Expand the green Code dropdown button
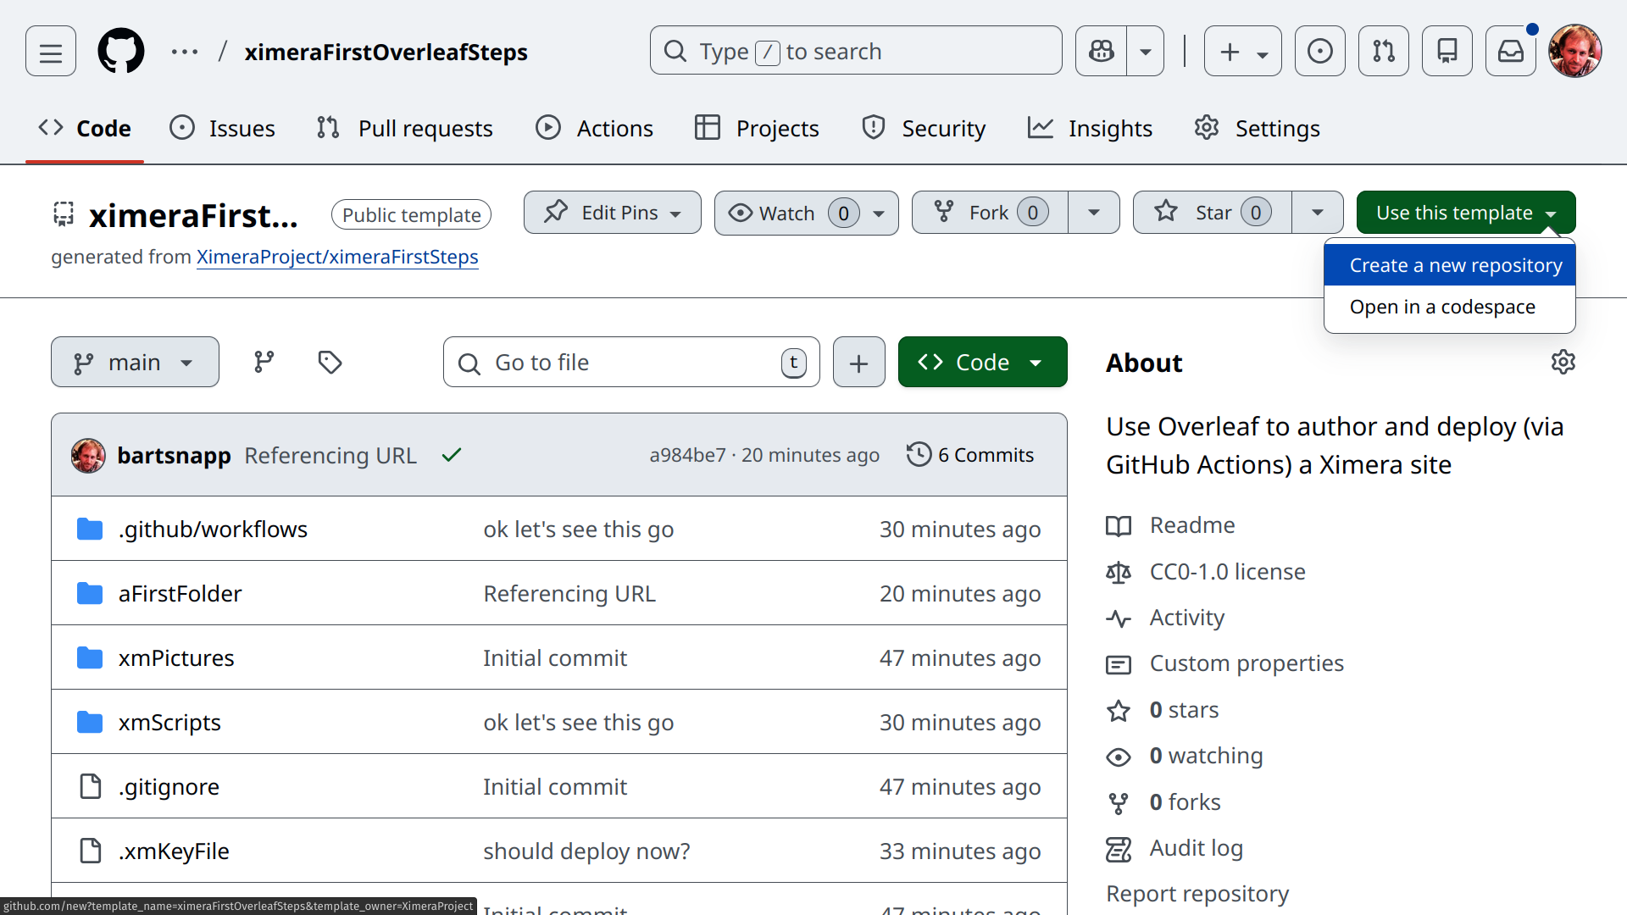This screenshot has width=1627, height=915. pos(982,363)
